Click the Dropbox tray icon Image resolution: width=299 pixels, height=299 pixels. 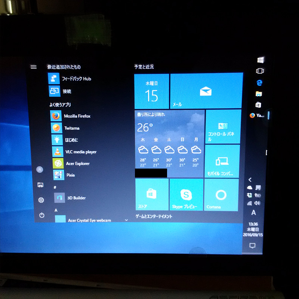click(249, 195)
